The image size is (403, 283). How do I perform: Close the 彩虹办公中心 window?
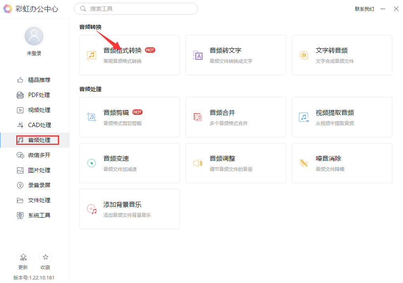pos(396,9)
